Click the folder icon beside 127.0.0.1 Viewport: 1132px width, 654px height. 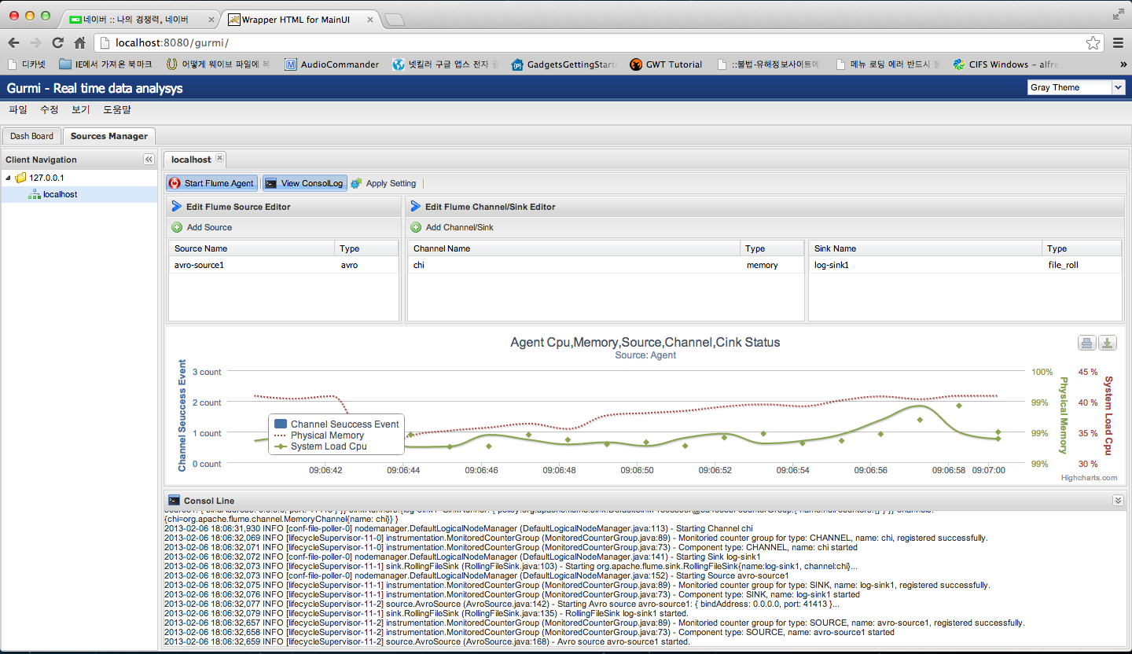pos(20,176)
